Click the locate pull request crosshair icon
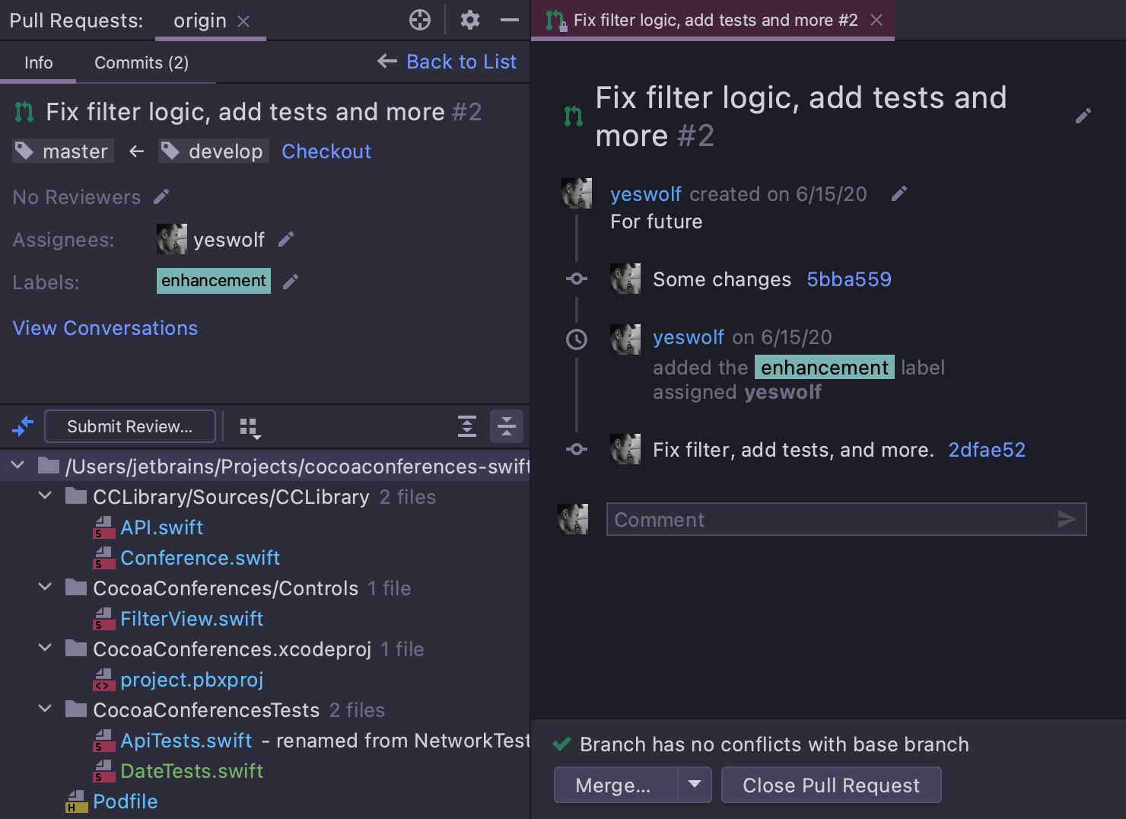The width and height of the screenshot is (1126, 819). coord(420,20)
